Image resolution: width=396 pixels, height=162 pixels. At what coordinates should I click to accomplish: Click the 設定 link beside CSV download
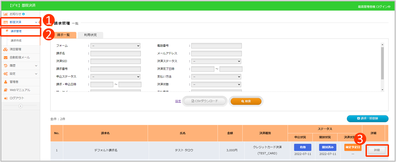pos(178,101)
